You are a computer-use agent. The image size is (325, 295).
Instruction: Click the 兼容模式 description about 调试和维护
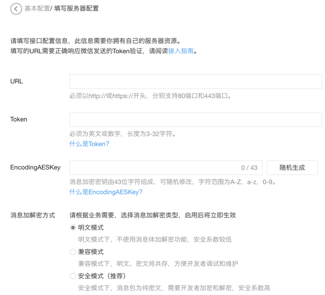point(158,264)
